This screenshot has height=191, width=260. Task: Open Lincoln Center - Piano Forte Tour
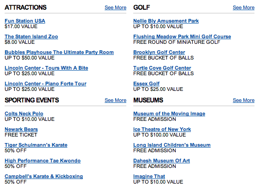pyautogui.click(x=46, y=84)
